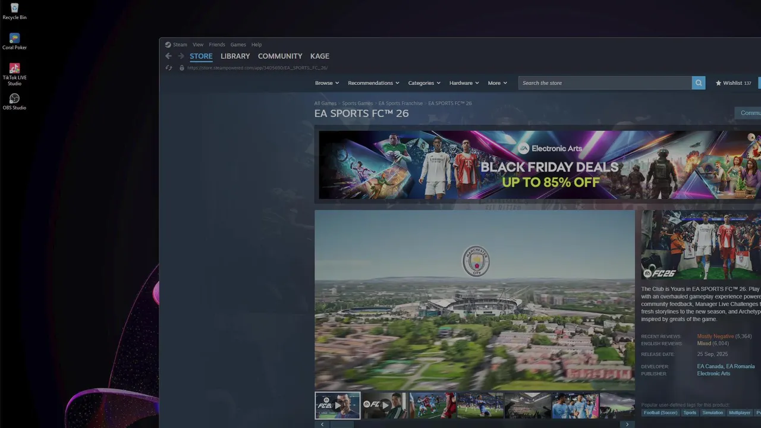The image size is (761, 428).
Task: Click the Wishlist star icon
Action: pos(718,83)
